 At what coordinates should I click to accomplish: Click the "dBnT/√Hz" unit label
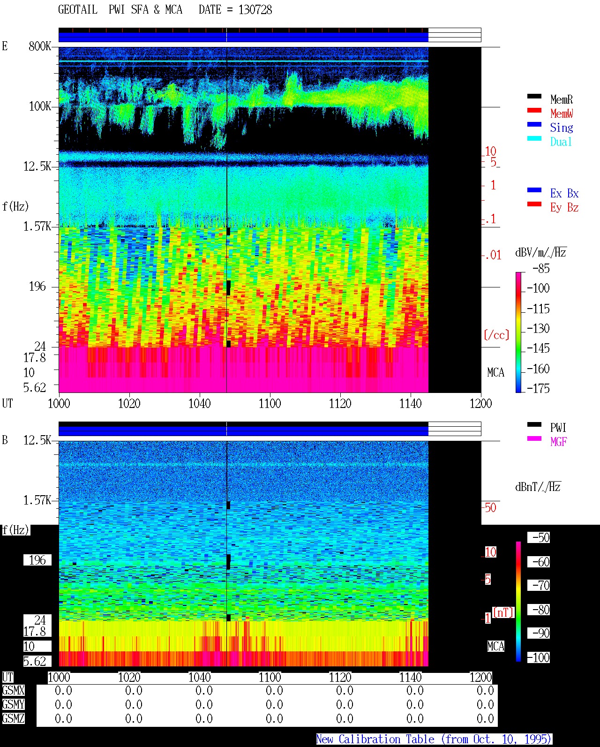pyautogui.click(x=538, y=487)
